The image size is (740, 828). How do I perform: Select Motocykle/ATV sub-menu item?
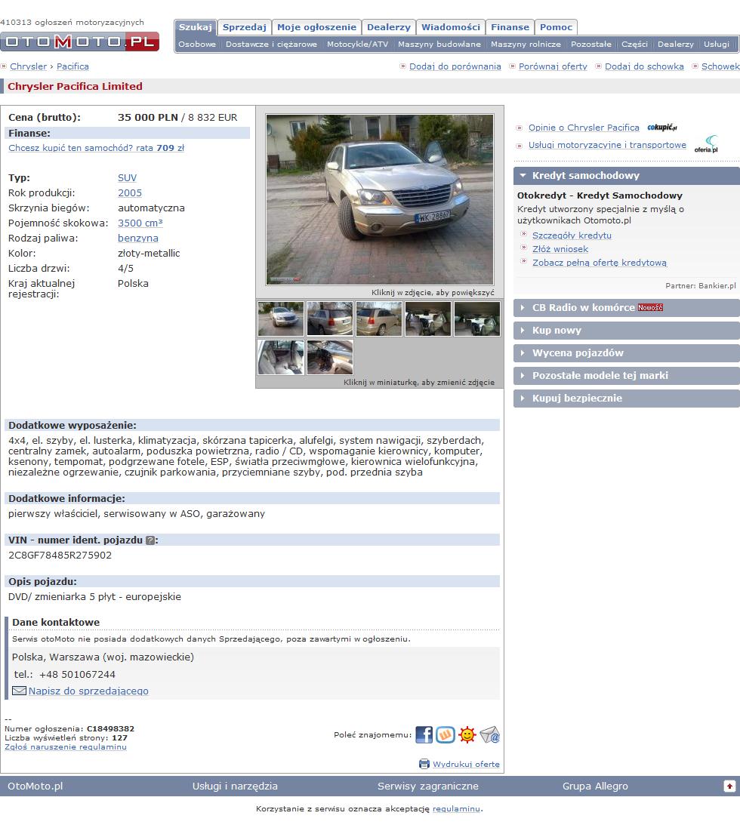tap(357, 45)
